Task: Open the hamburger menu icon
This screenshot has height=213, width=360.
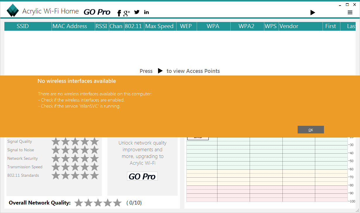Action: [x=350, y=12]
